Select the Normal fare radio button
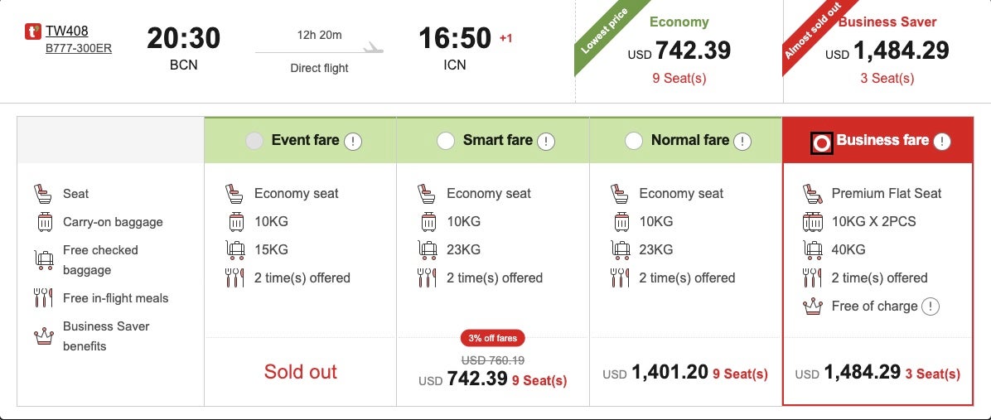The width and height of the screenshot is (991, 420). (x=634, y=141)
